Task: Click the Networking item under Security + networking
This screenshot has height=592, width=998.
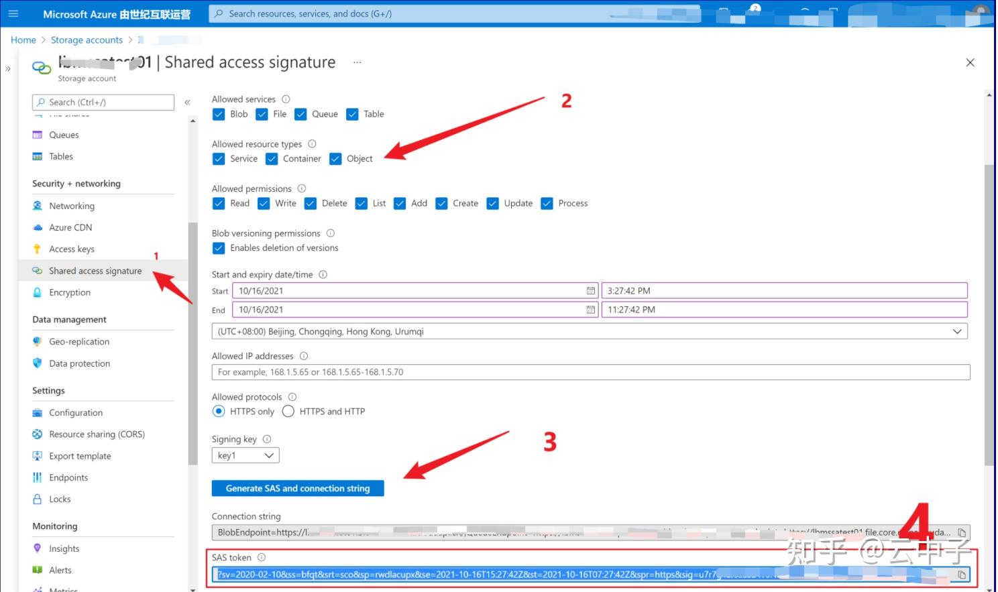Action: coord(71,205)
